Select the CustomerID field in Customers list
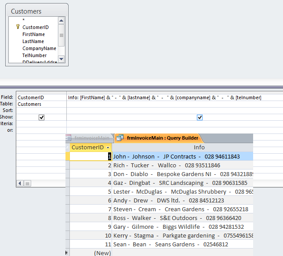 coord(36,27)
